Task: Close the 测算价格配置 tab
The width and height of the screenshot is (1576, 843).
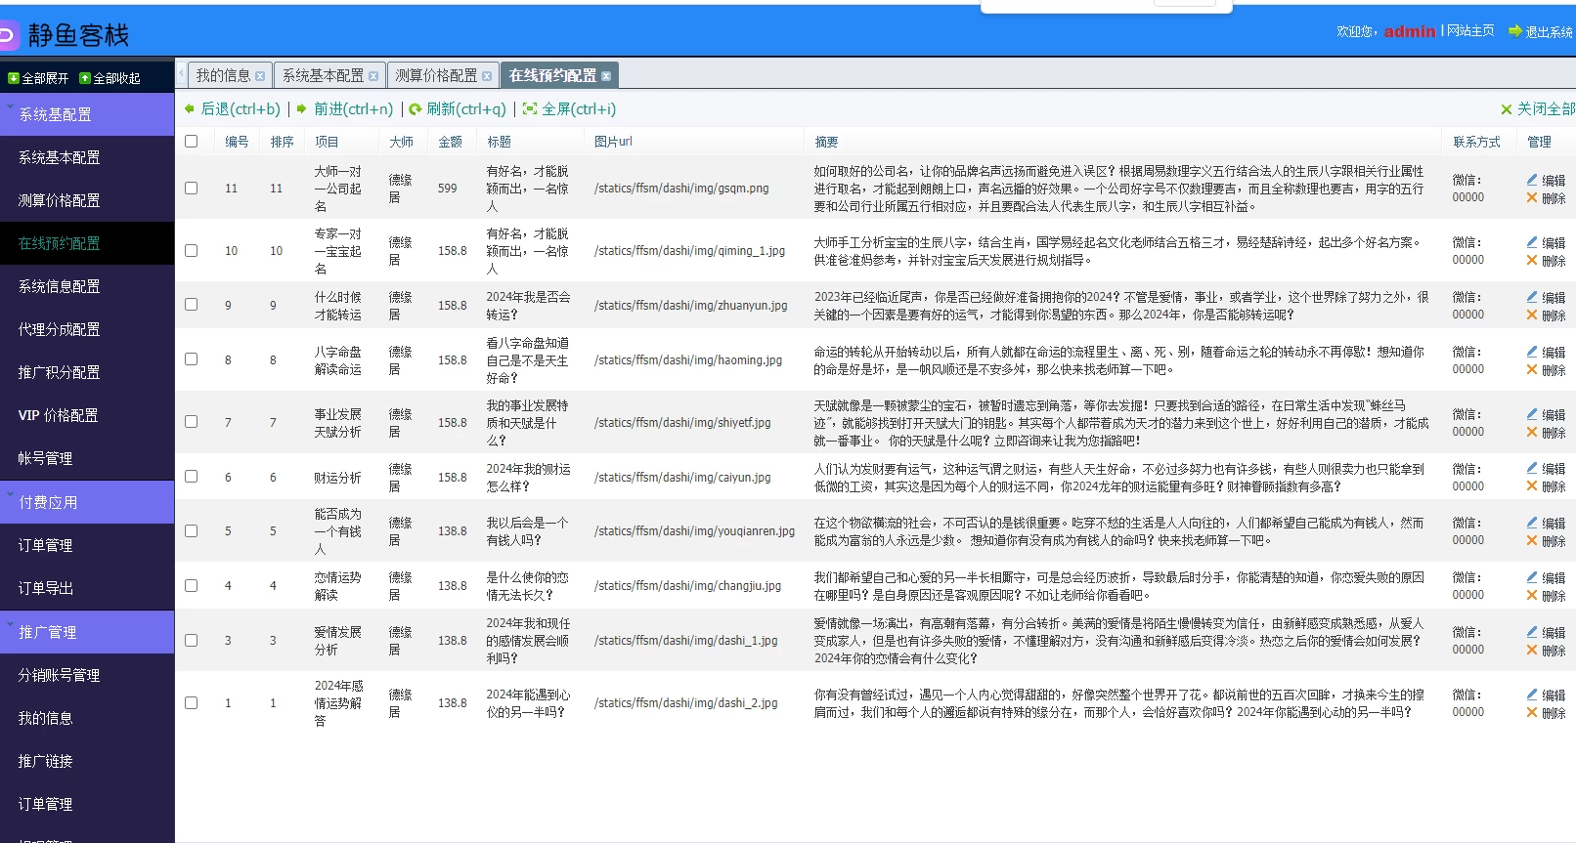Action: pos(487,76)
